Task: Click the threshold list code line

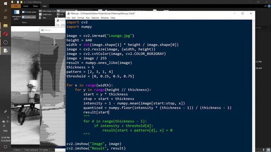Action: 100,76
